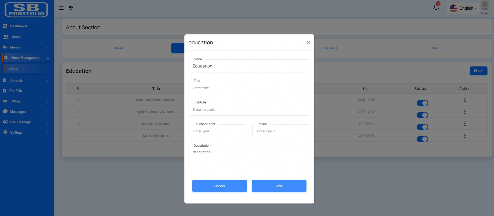Click the globe icon in header

click(x=71, y=8)
